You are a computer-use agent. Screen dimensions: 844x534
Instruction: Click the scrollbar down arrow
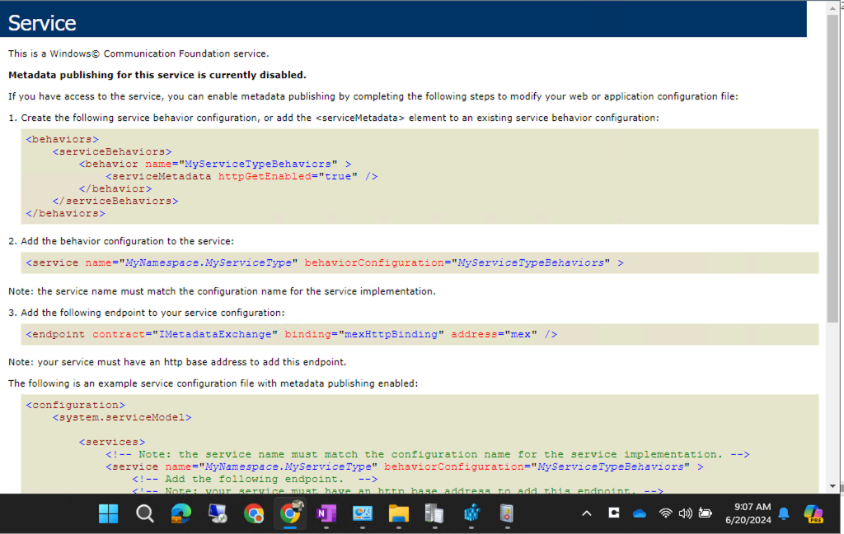(832, 486)
